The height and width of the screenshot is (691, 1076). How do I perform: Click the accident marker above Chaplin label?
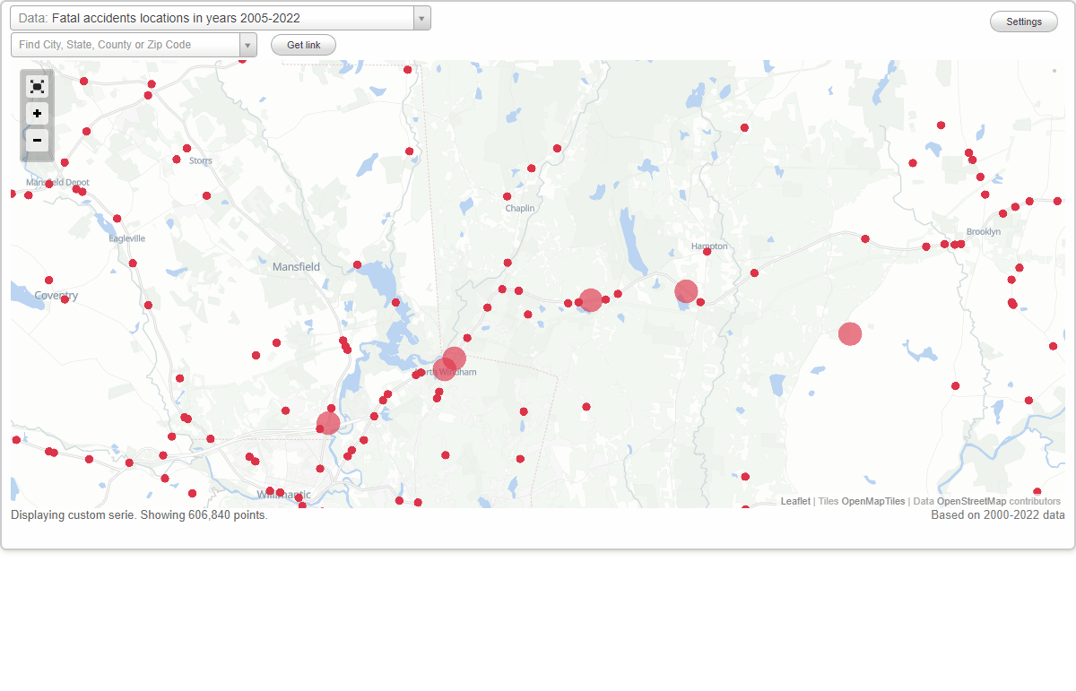(507, 196)
